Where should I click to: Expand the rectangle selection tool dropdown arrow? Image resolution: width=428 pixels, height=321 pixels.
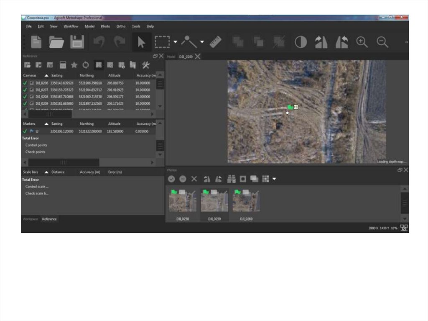click(176, 42)
